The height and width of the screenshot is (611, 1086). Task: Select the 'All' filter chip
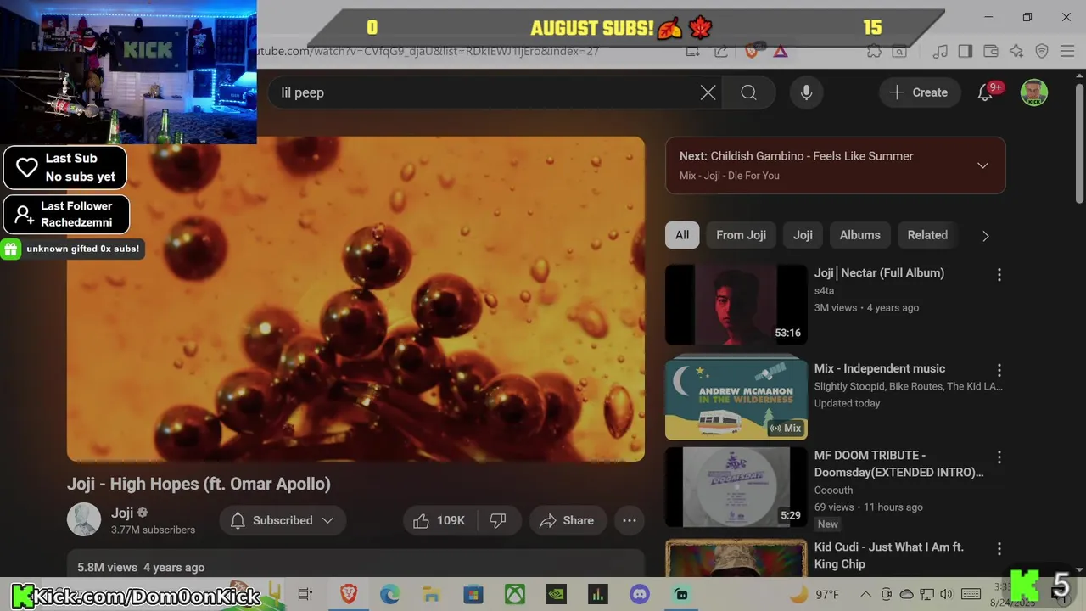tap(682, 235)
